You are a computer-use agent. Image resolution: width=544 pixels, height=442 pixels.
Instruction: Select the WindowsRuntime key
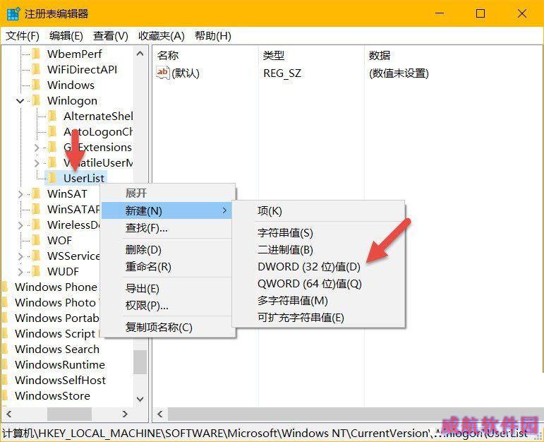pyautogui.click(x=60, y=364)
